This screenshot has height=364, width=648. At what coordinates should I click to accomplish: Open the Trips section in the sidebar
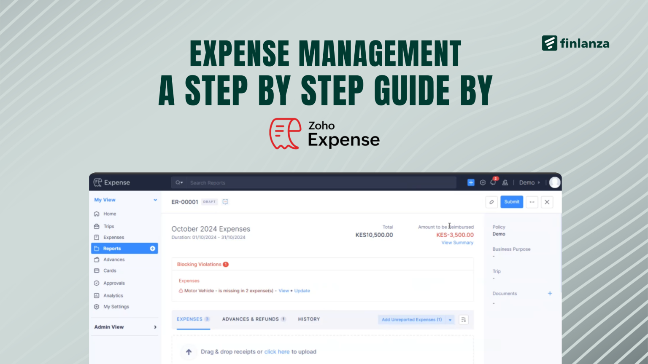point(108,226)
